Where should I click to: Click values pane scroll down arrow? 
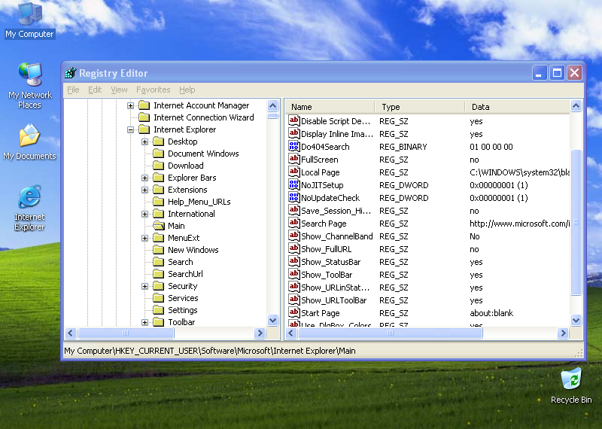tap(576, 320)
